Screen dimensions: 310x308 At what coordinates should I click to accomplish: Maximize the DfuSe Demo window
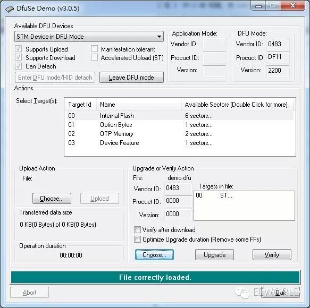click(x=273, y=6)
